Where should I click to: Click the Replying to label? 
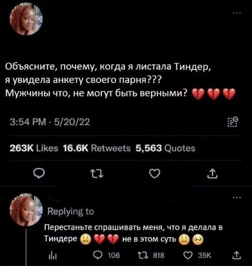coord(71,212)
